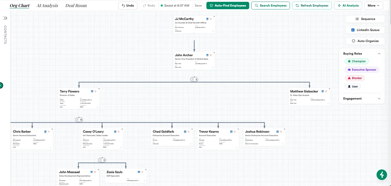
Task: Open Casey O'Leary's LinkedIn icon
Action: click(115, 132)
